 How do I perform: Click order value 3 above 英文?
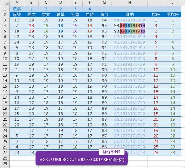coord(46,9)
